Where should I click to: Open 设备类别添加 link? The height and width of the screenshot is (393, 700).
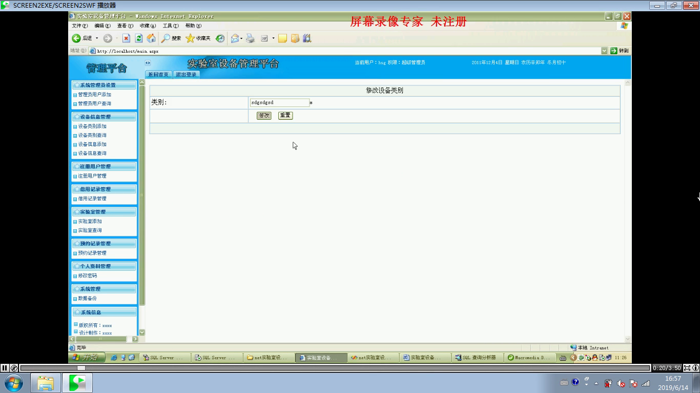[92, 126]
